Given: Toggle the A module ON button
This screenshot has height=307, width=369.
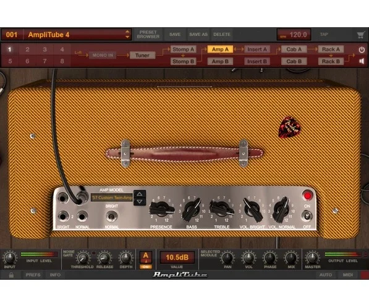Looking at the screenshot, I should (x=146, y=266).
